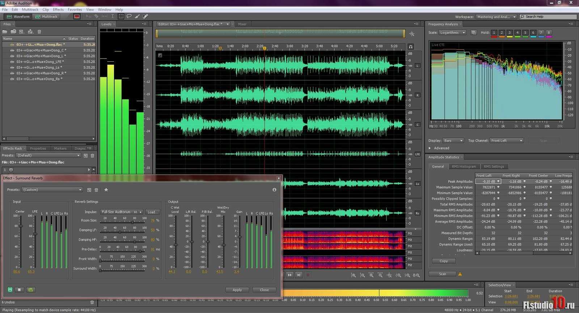Toggle effect slot 1 power button in Effects Rack

[11, 170]
